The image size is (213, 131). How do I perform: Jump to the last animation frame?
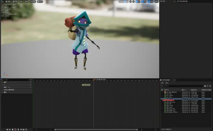(x=24, y=130)
